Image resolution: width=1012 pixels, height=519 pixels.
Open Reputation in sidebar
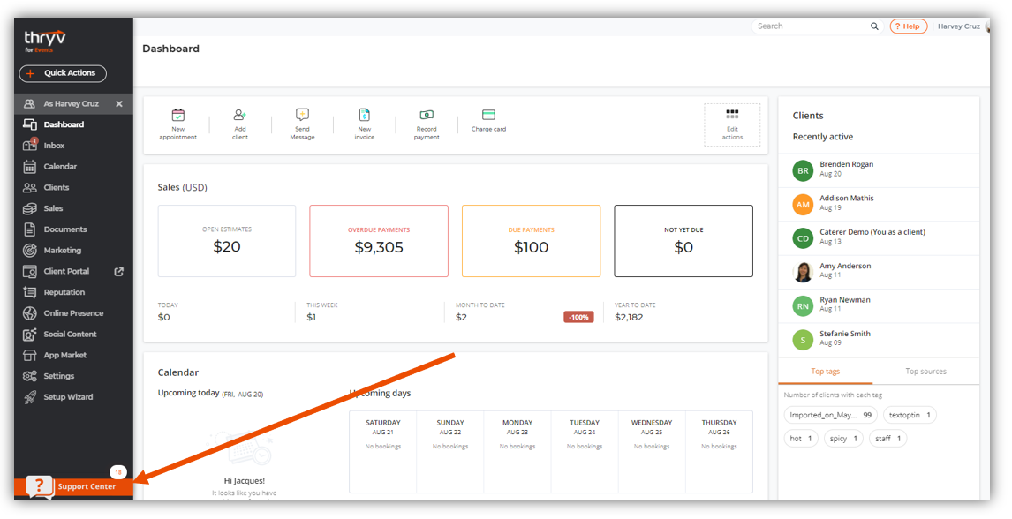(64, 292)
